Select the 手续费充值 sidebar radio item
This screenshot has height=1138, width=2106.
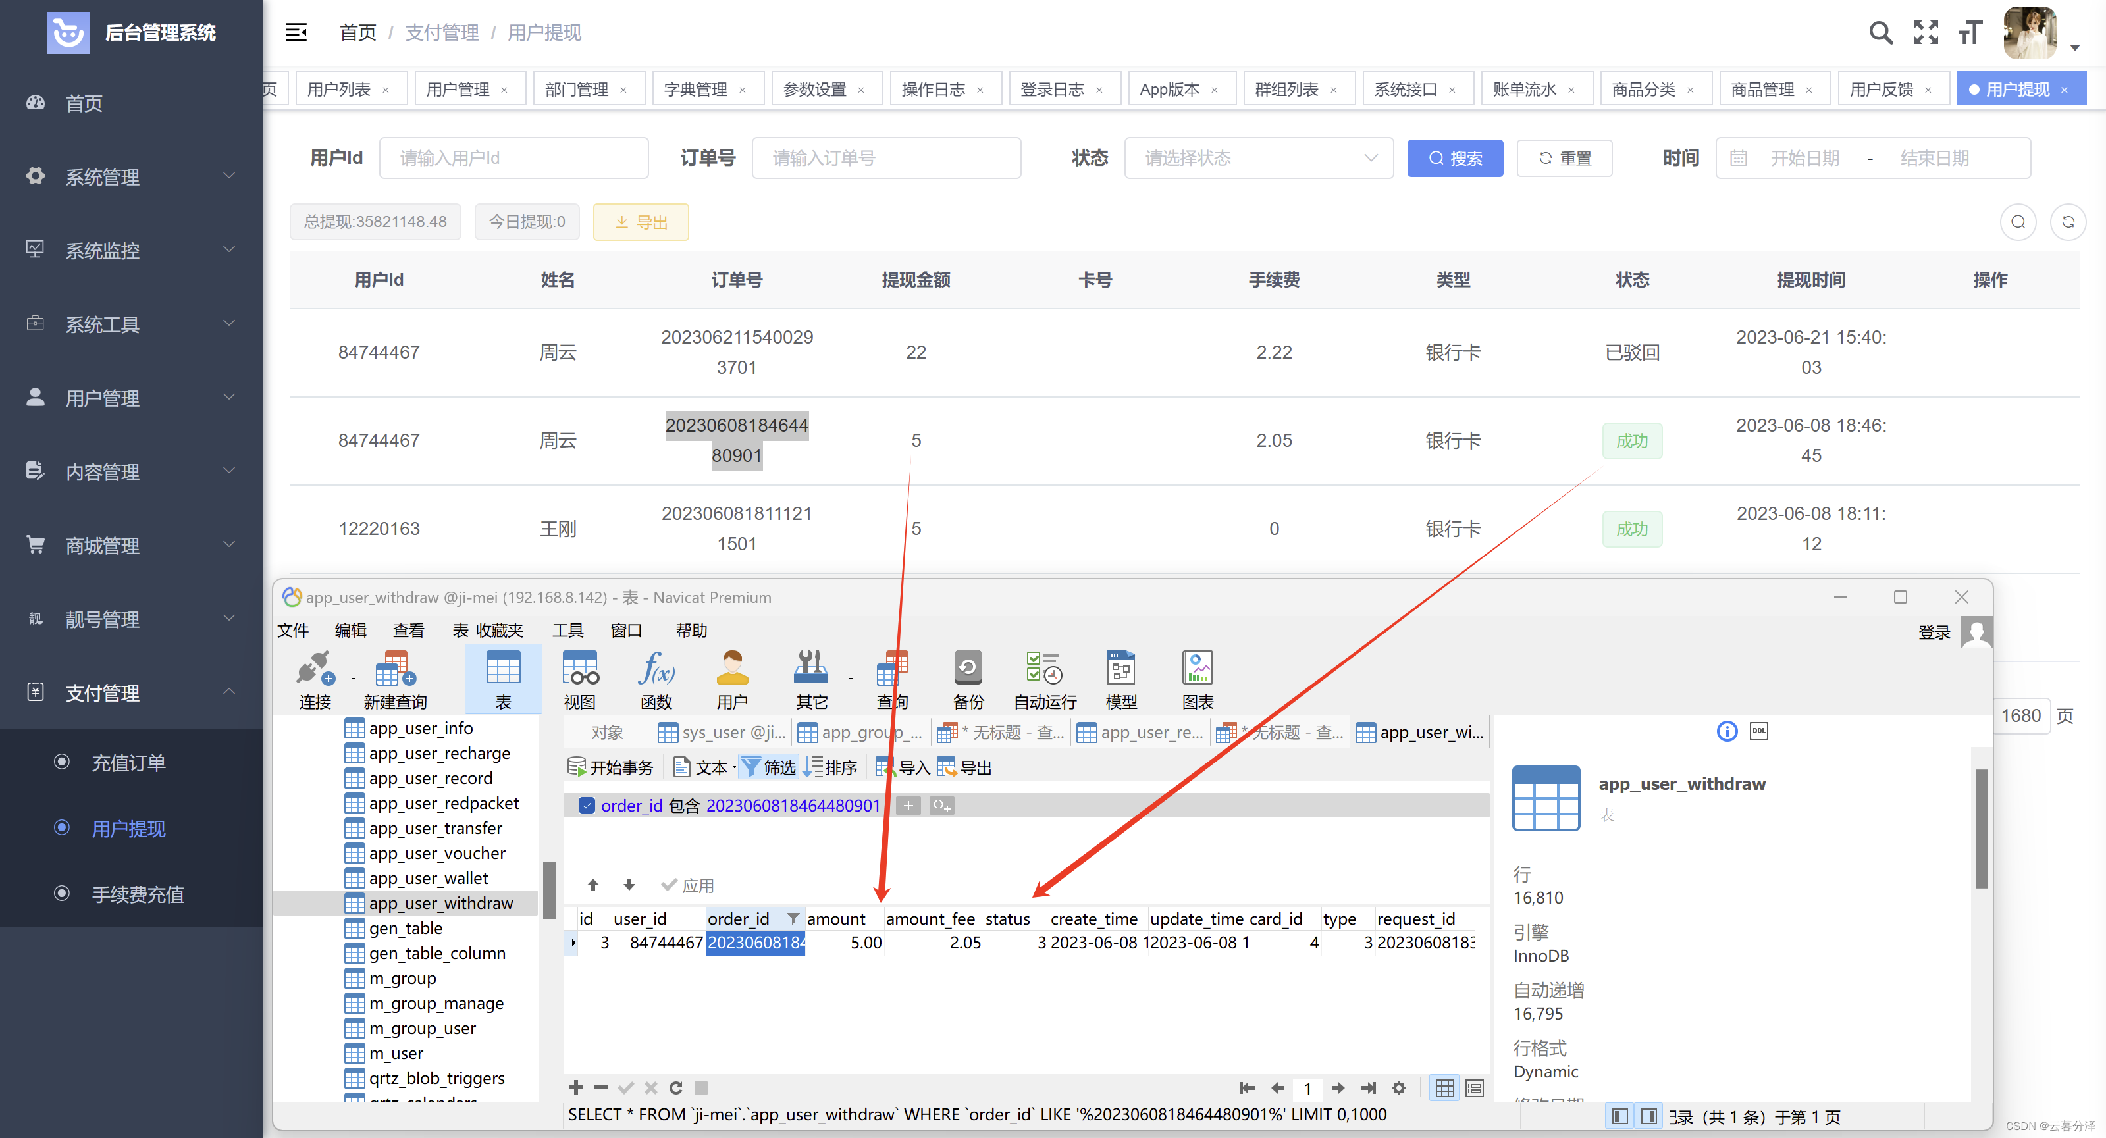coord(138,894)
